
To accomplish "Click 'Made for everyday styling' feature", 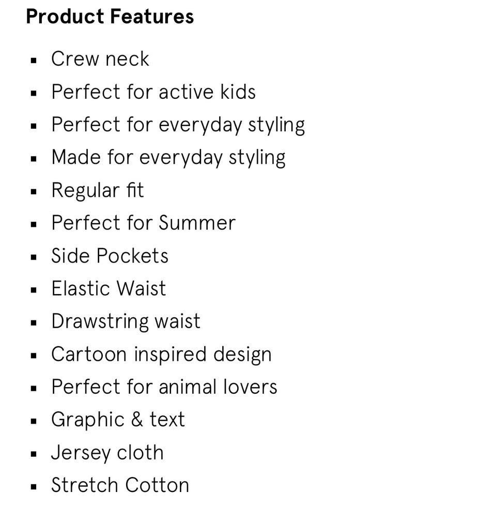I will [x=168, y=158].
